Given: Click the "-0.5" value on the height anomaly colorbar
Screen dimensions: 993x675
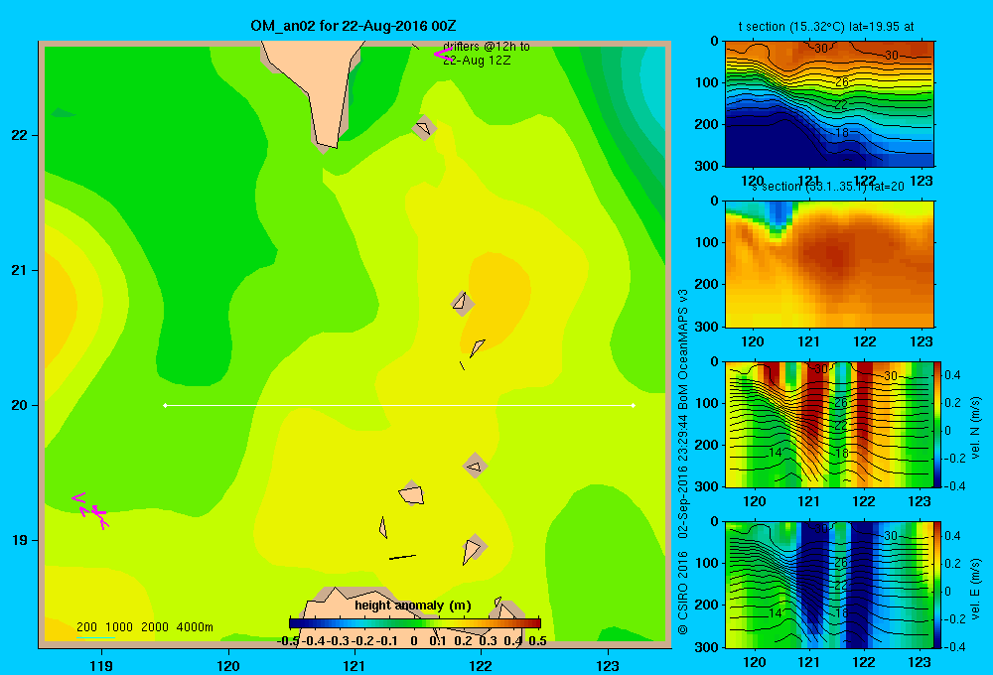Looking at the screenshot, I should (x=289, y=641).
